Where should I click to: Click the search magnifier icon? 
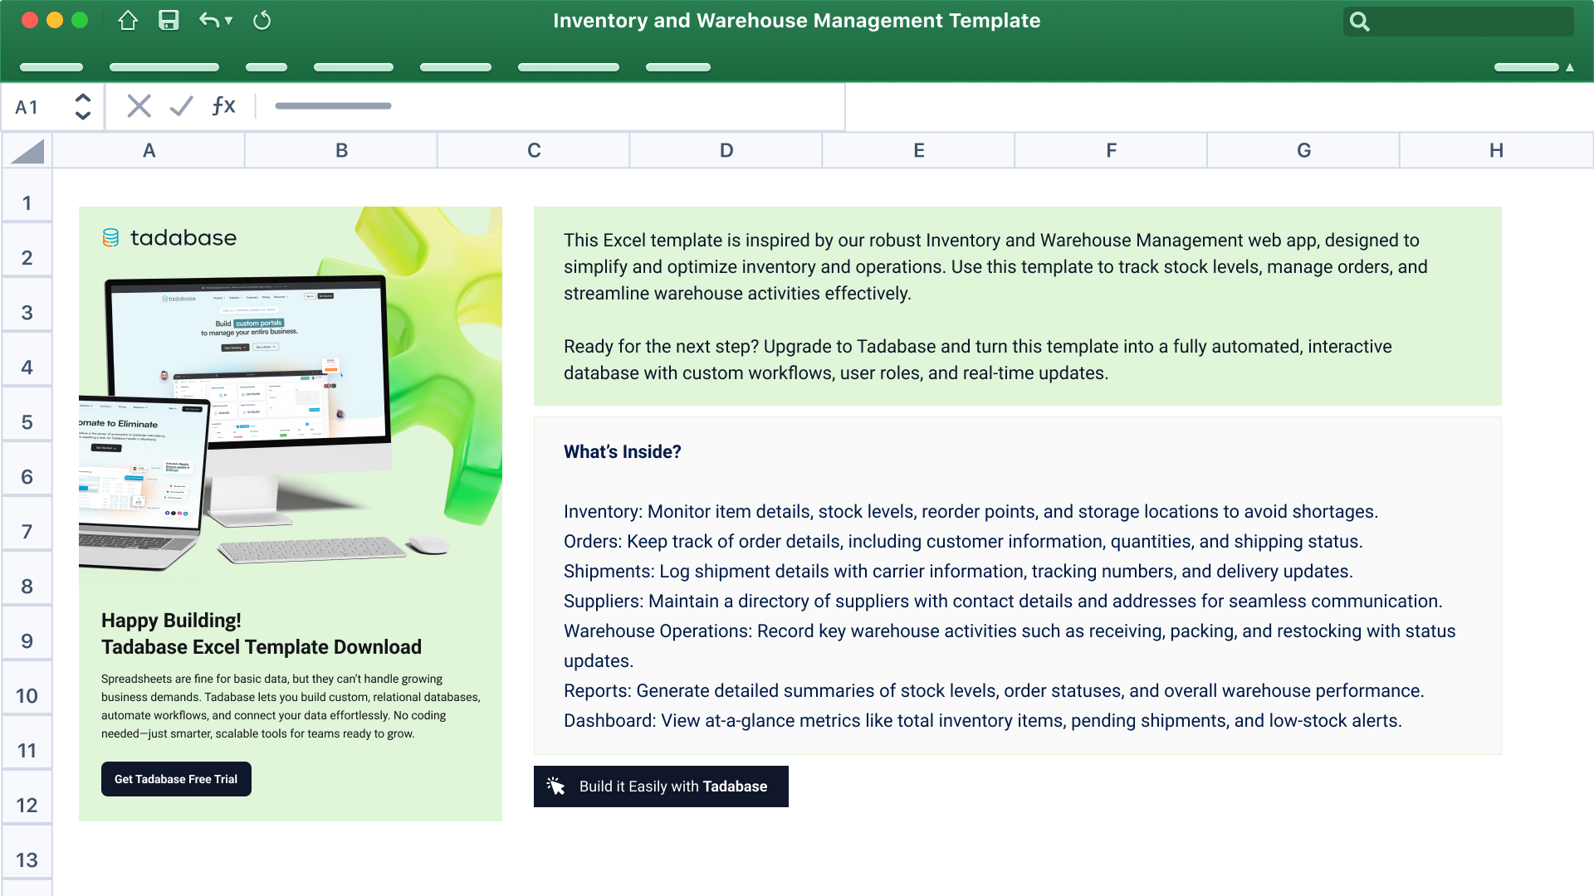pos(1359,22)
